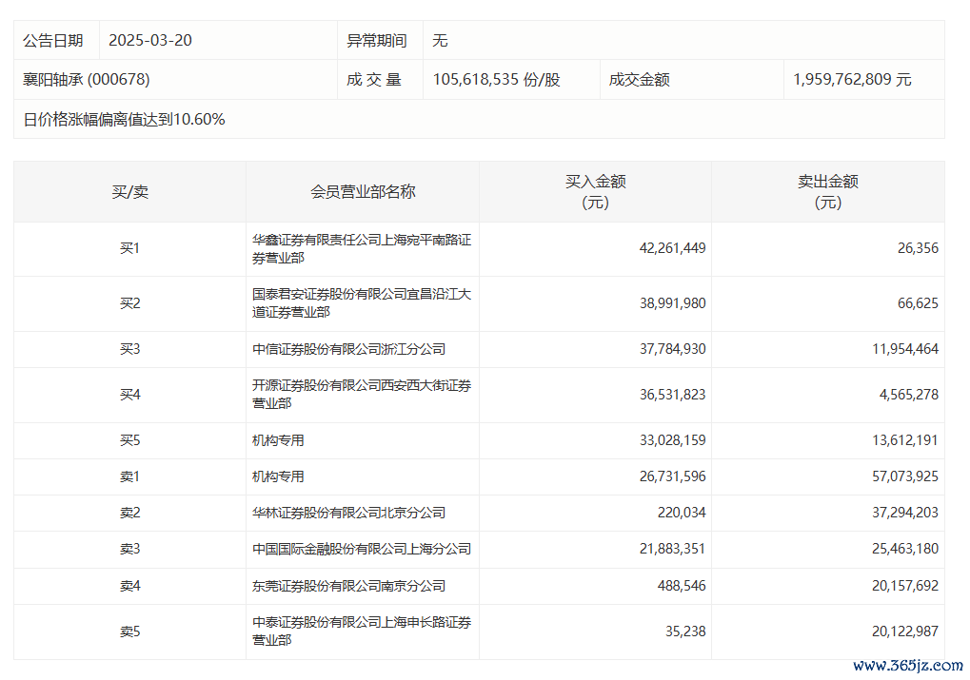Select 东莞证券股份有限公司南京分公司 name

click(x=348, y=586)
